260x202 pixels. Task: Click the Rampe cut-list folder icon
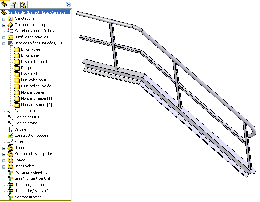point(16,68)
